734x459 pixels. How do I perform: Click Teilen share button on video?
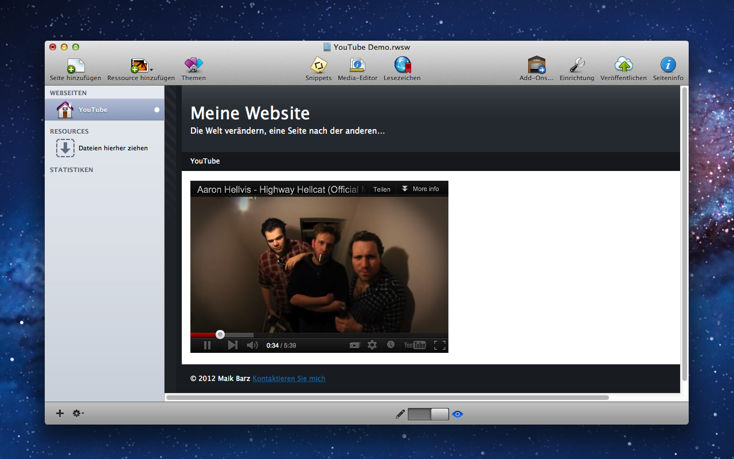click(382, 189)
